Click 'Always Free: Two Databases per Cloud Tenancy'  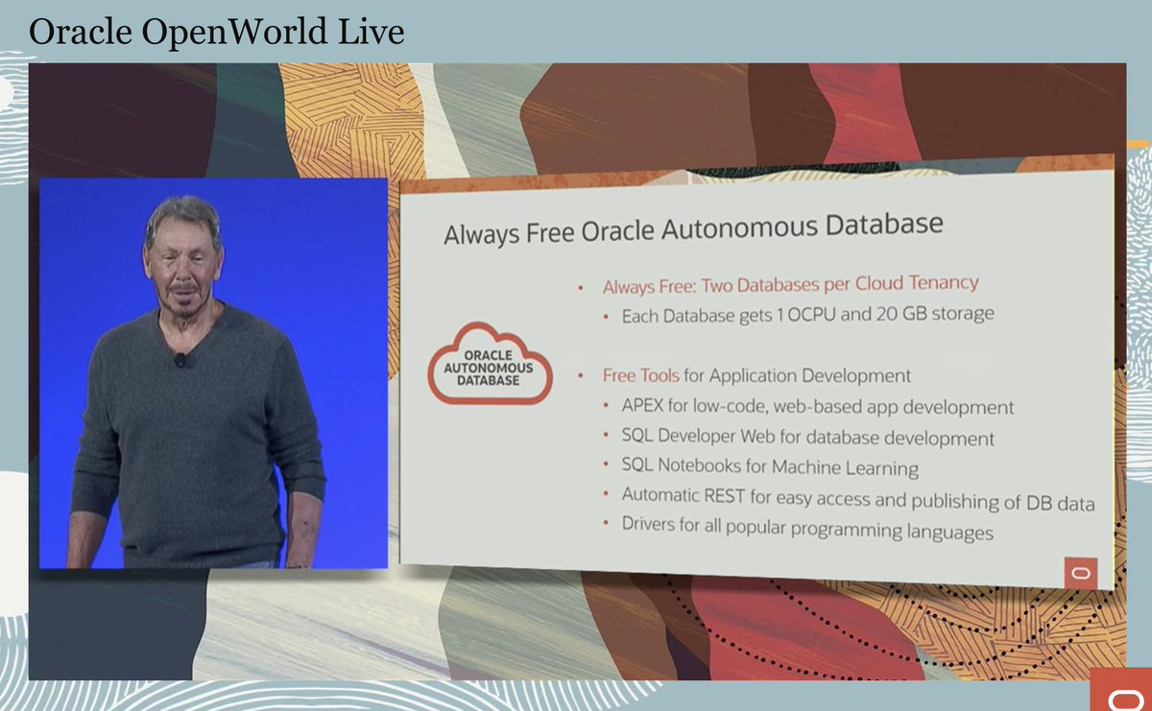790,285
